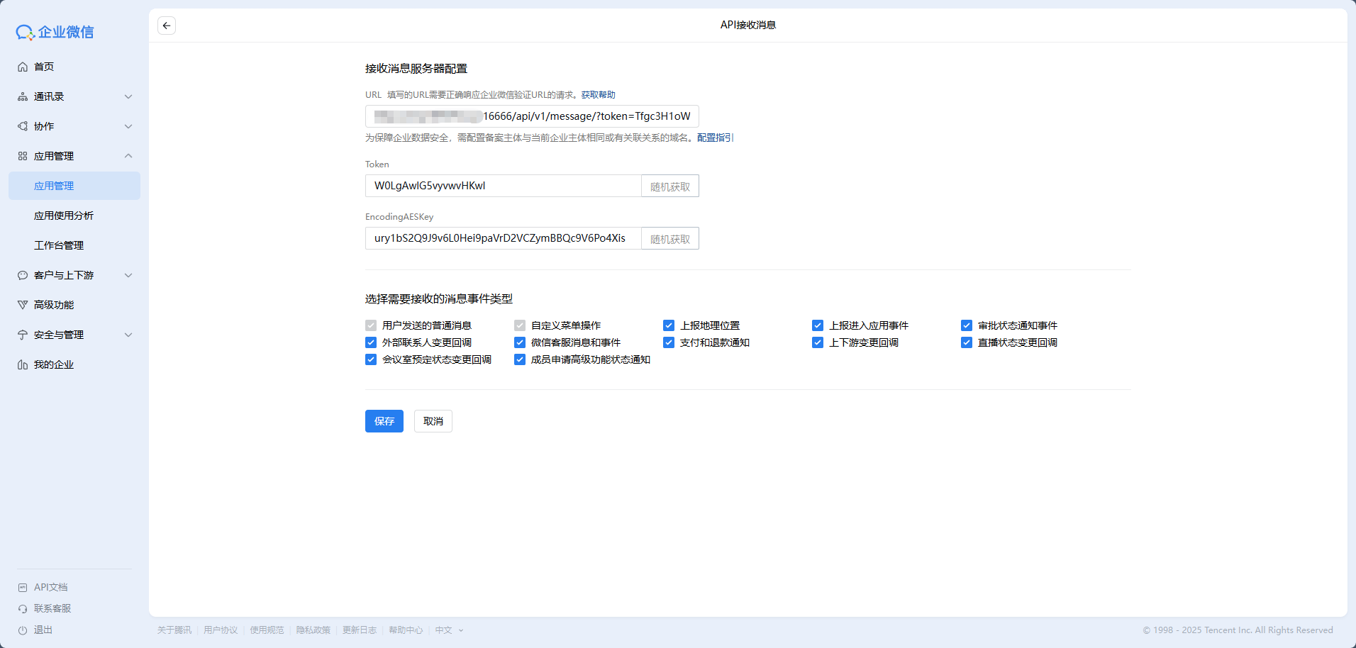Click the 退出 logout icon
The image size is (1356, 648).
coord(23,630)
